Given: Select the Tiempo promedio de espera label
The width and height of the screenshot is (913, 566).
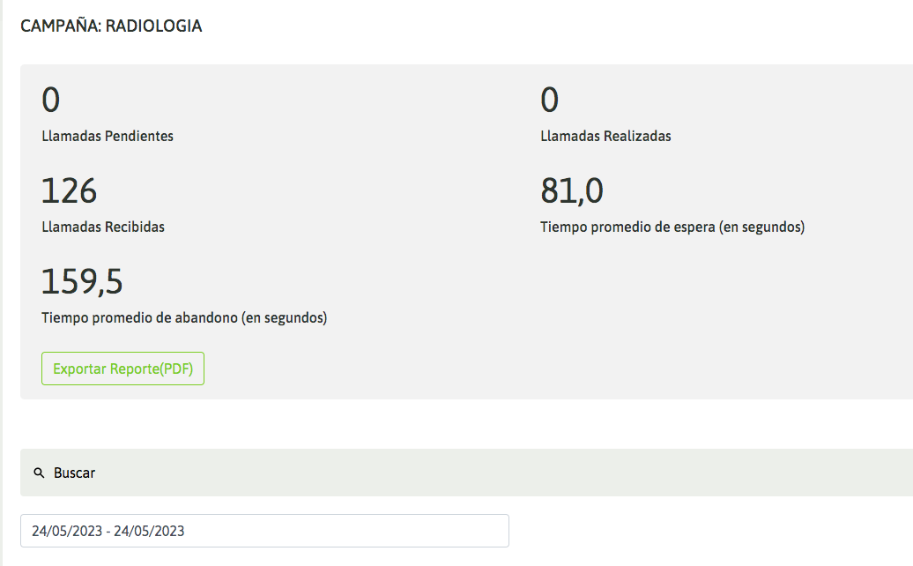Looking at the screenshot, I should coord(672,227).
